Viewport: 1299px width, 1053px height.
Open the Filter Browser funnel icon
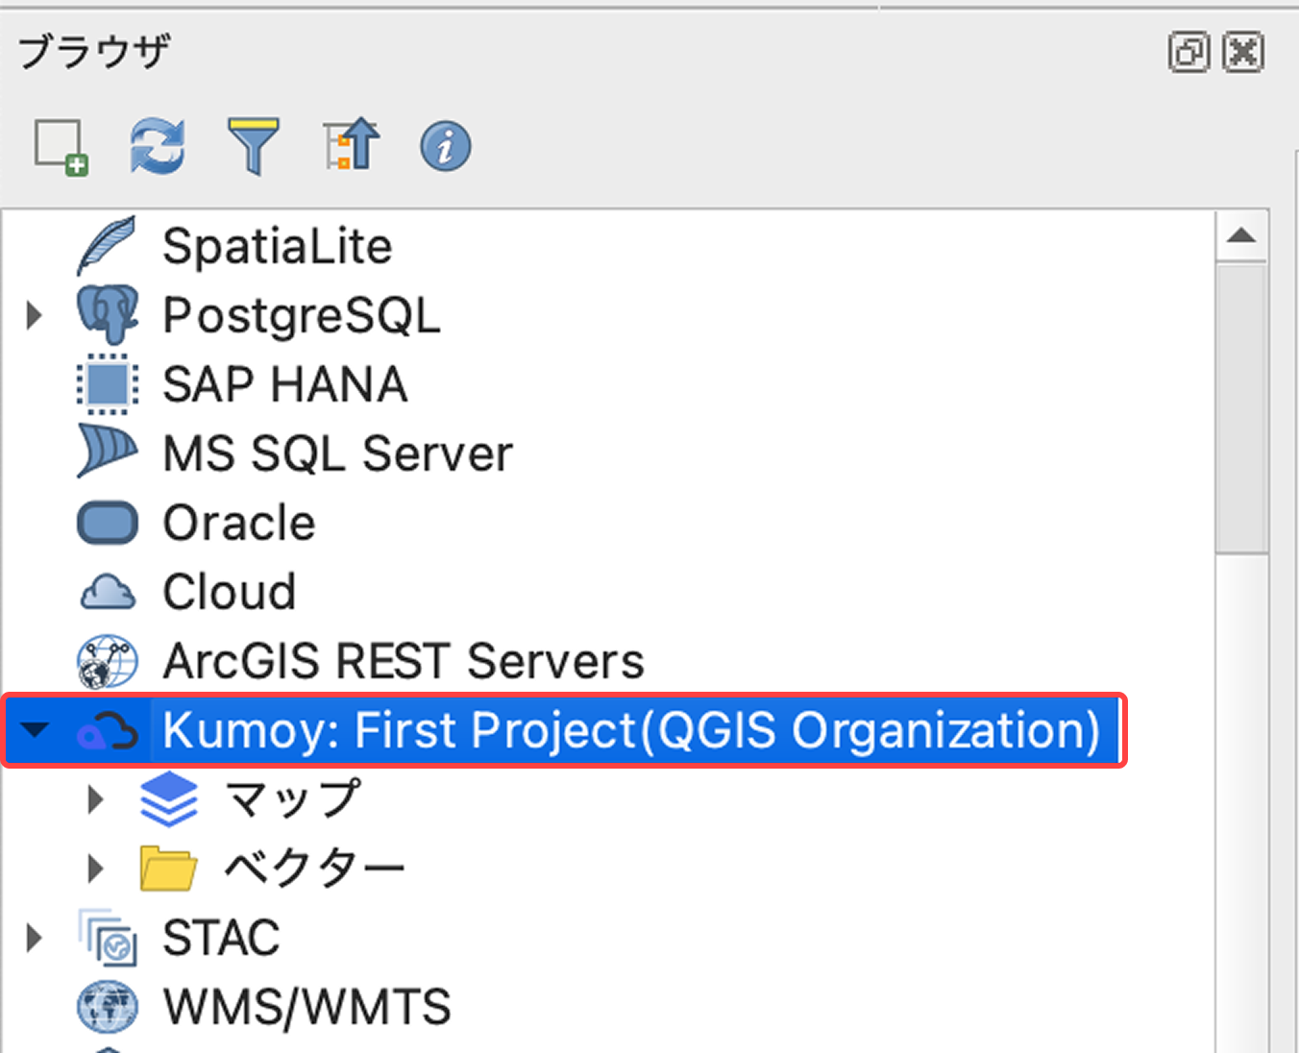click(254, 147)
